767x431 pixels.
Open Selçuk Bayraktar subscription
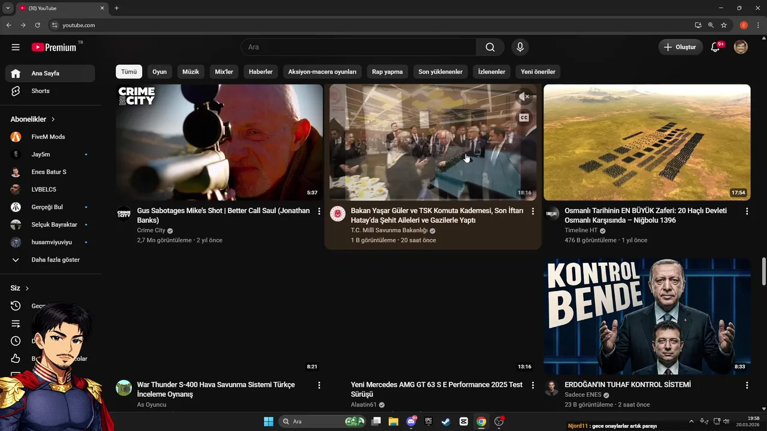coord(50,224)
